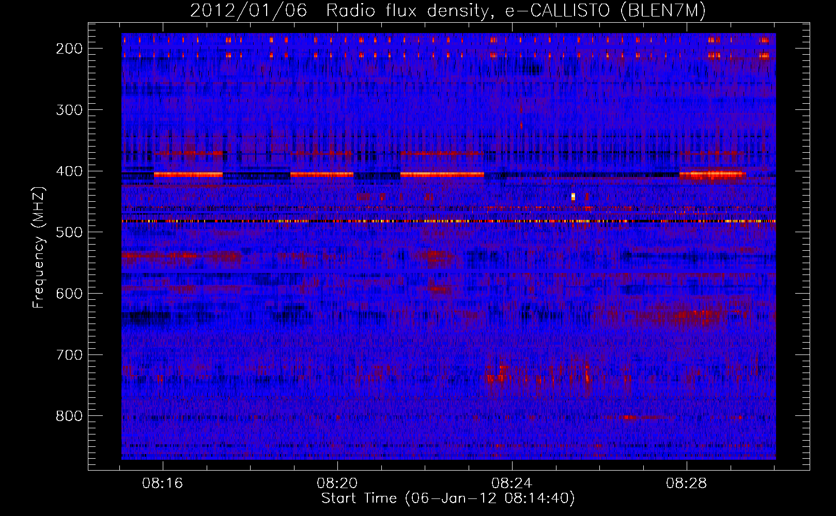
Task: Click the 08:24 time tick label
Action: (x=512, y=483)
